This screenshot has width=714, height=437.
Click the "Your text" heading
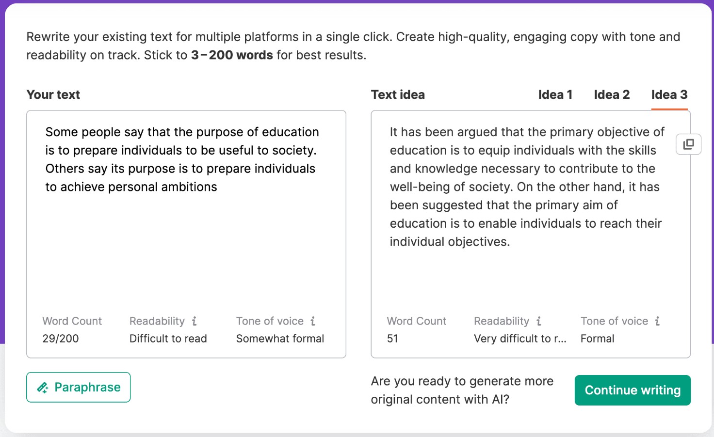coord(53,95)
